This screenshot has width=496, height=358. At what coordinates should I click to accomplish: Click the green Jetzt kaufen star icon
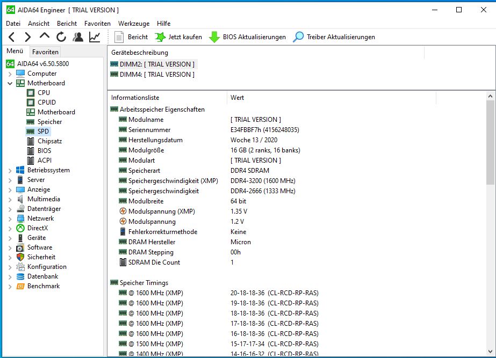tap(160, 37)
